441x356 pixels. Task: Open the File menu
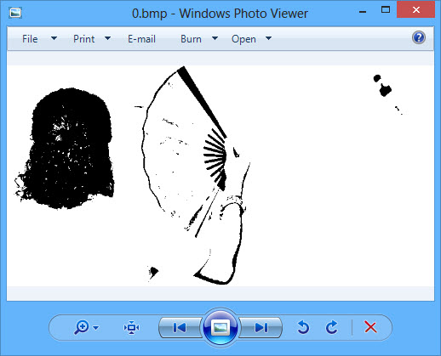[30, 39]
